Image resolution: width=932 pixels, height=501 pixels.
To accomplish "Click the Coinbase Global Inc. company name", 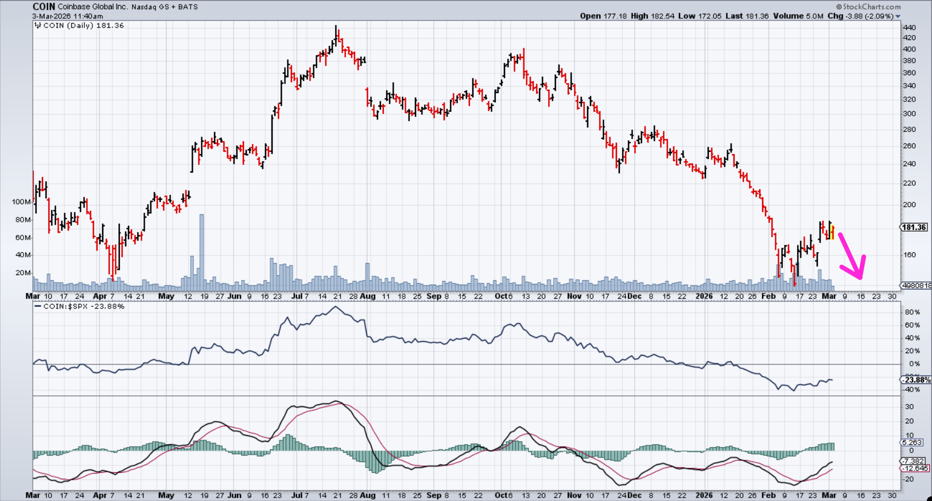I will [92, 7].
